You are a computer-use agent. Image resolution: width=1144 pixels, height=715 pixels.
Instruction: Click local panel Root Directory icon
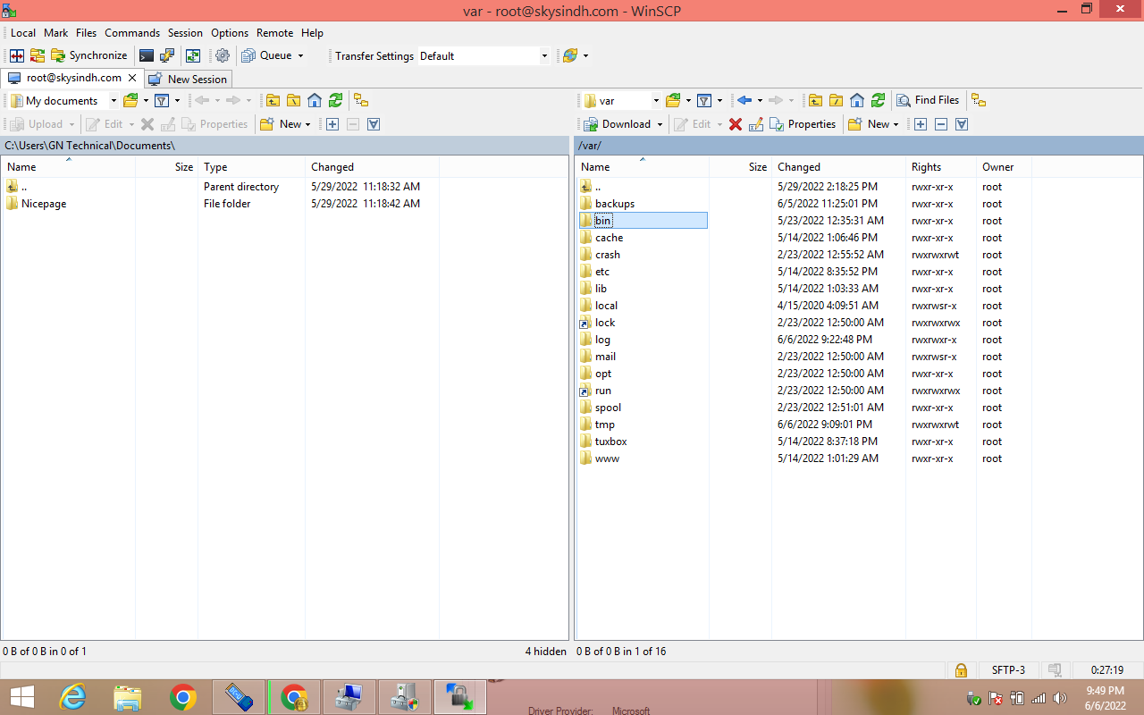point(293,101)
